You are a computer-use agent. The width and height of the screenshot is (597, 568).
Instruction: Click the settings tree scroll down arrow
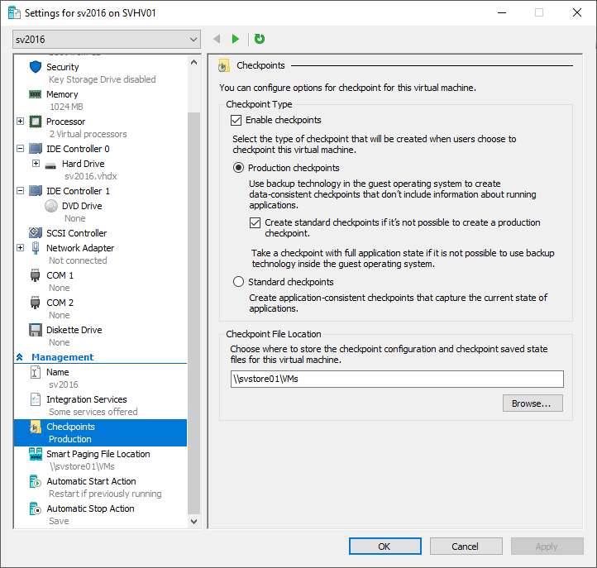point(193,521)
